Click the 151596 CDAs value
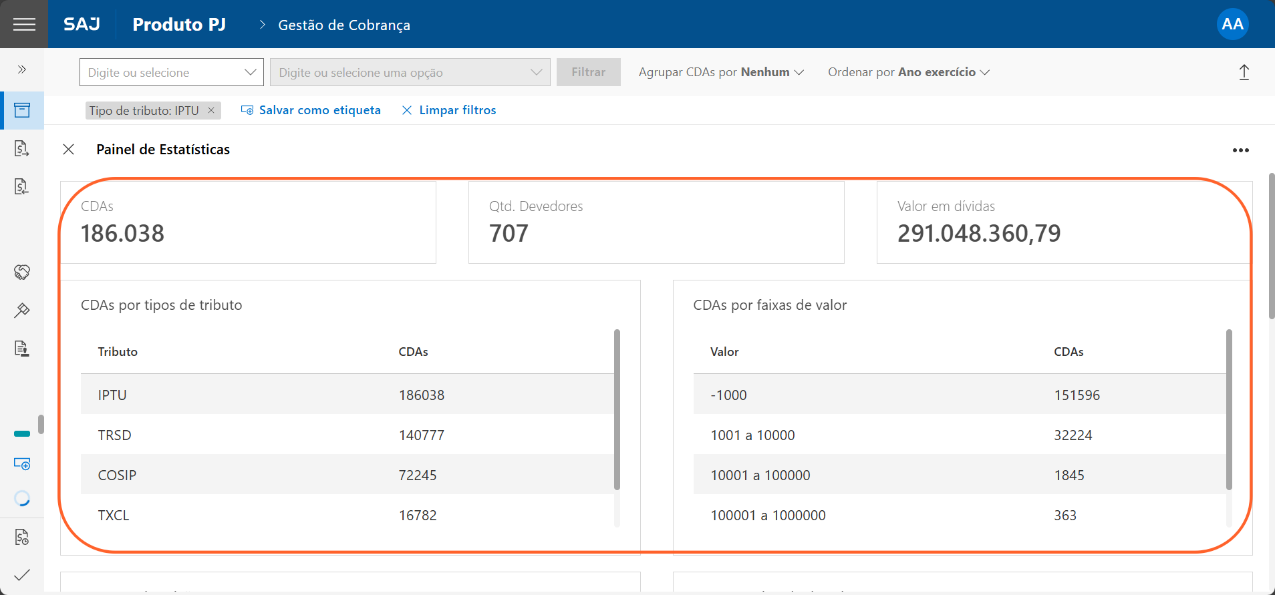The width and height of the screenshot is (1275, 595). tap(1077, 395)
